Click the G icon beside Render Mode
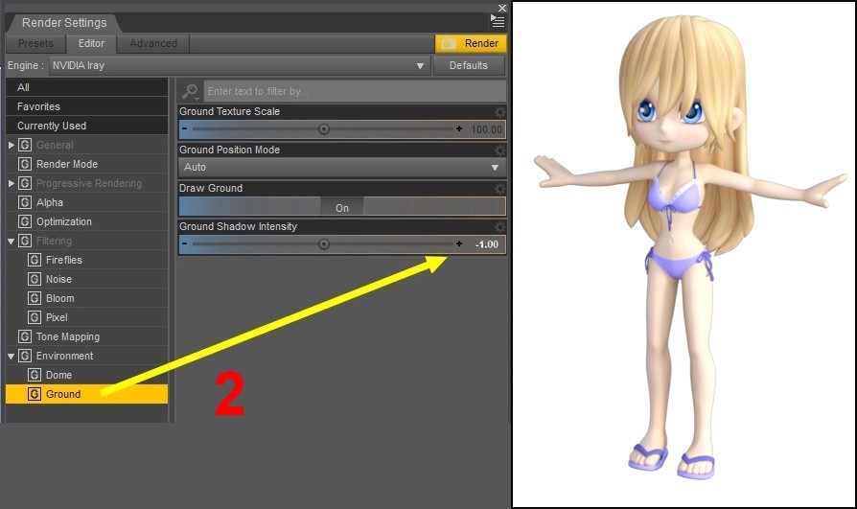The height and width of the screenshot is (509, 857). tap(25, 164)
